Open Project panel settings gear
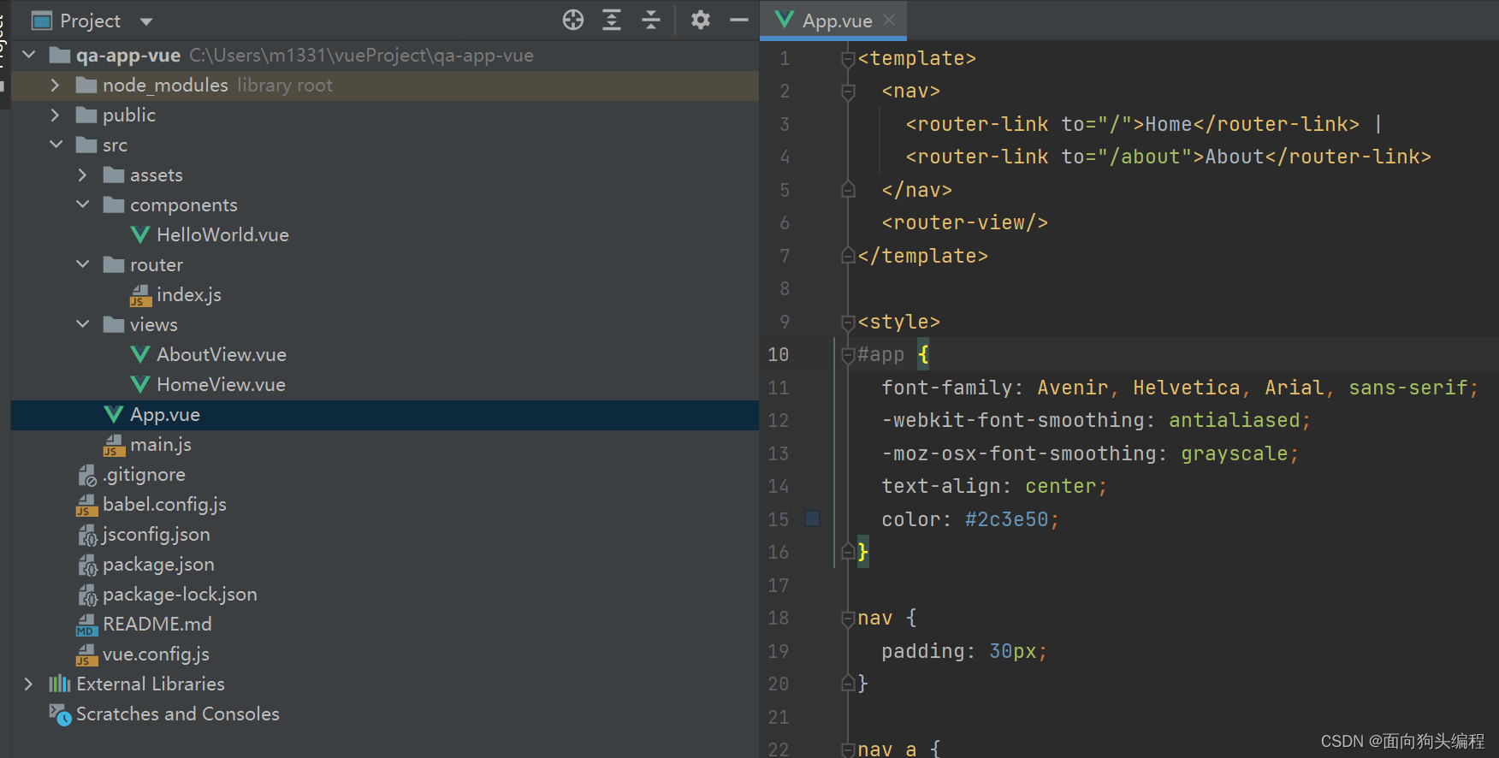The width and height of the screenshot is (1499, 758). click(701, 21)
